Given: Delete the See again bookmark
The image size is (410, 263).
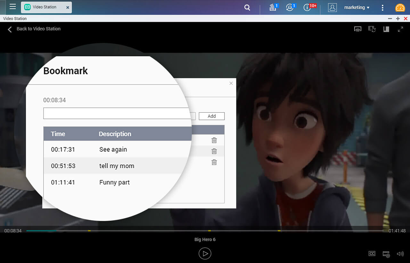Looking at the screenshot, I should pyautogui.click(x=214, y=140).
